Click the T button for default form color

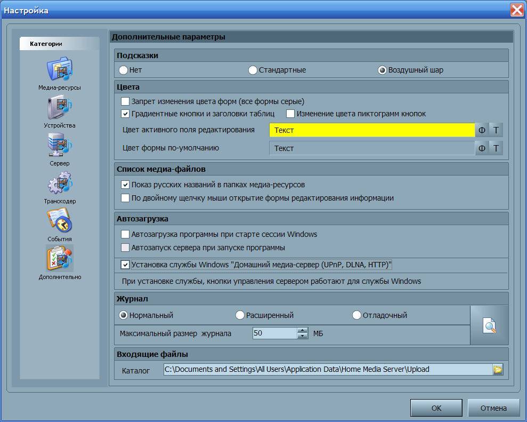[496, 148]
